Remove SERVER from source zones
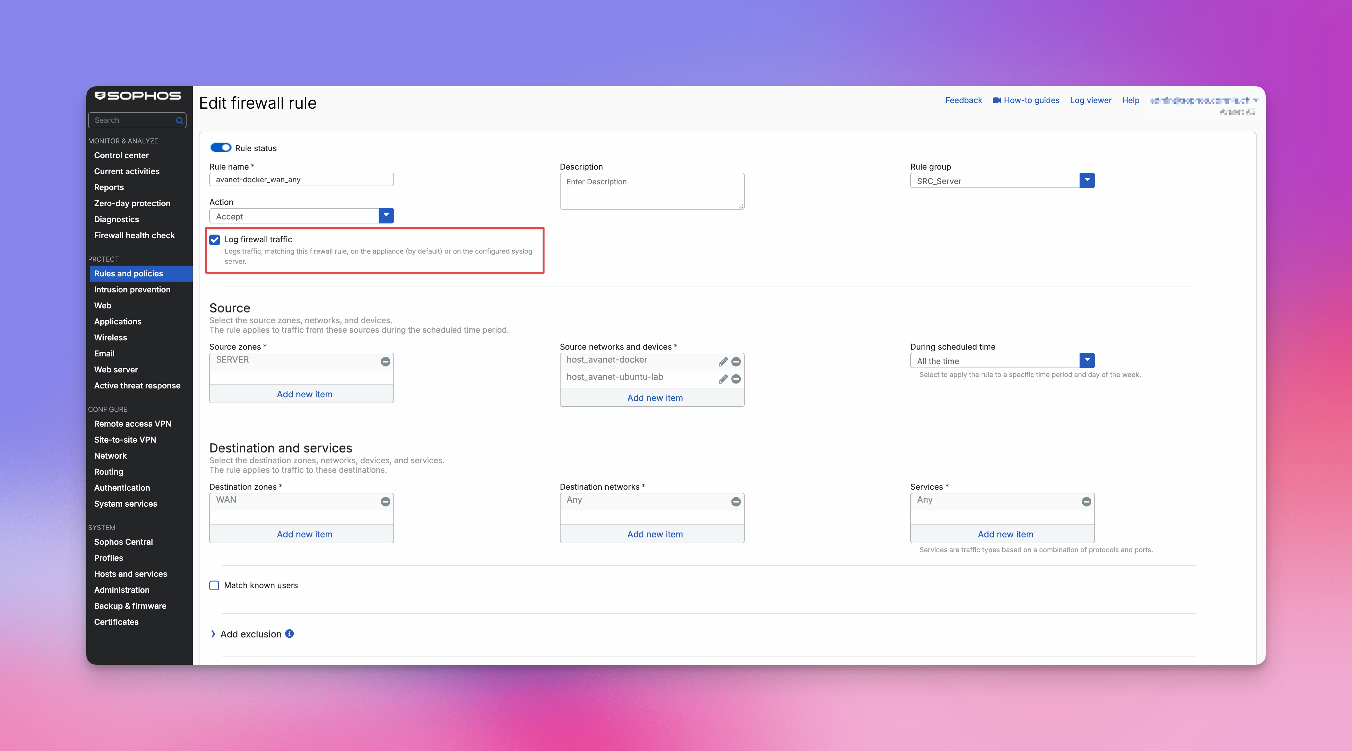Image resolution: width=1352 pixels, height=751 pixels. click(x=385, y=362)
